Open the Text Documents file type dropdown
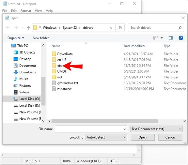Viewport: 188px width, 165px height. point(156,129)
